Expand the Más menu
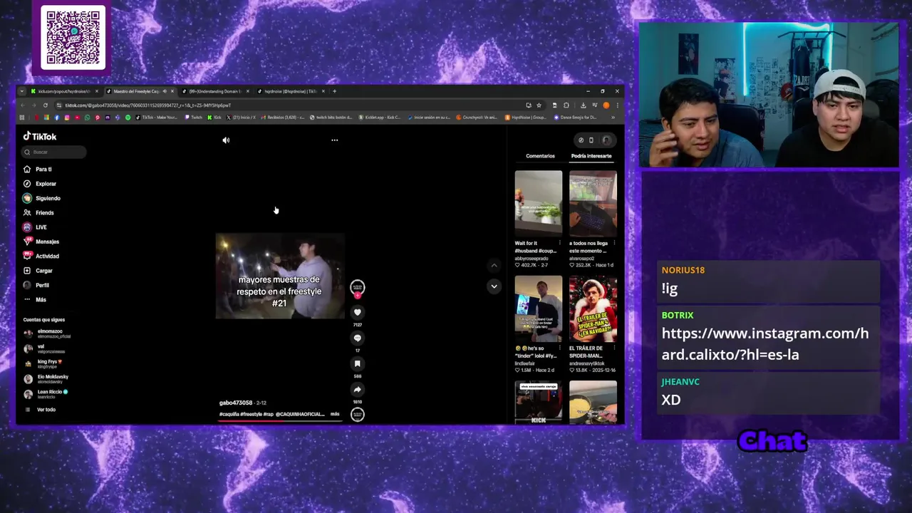The height and width of the screenshot is (513, 912). click(36, 299)
